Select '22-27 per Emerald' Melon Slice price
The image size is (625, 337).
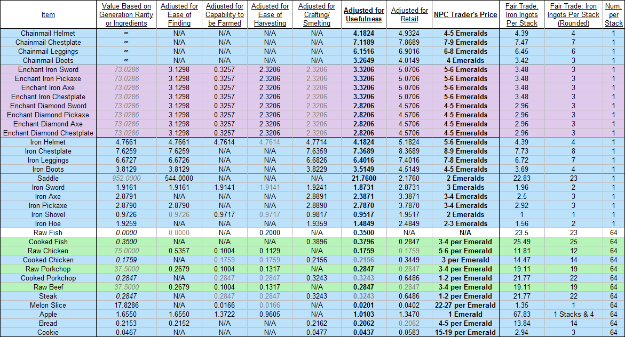click(465, 305)
